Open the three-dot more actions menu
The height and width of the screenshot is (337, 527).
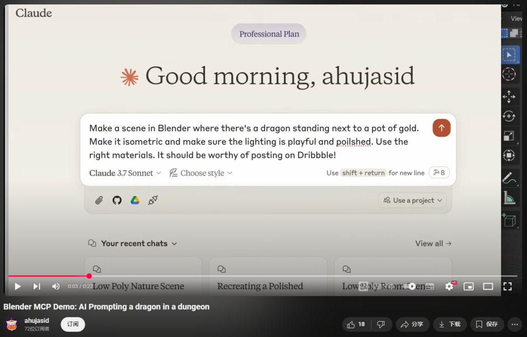click(x=515, y=324)
